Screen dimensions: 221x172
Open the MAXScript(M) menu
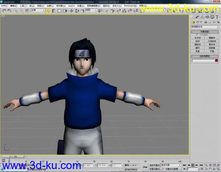[x=130, y=6]
